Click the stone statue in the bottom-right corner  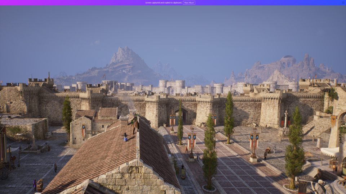tap(319, 186)
